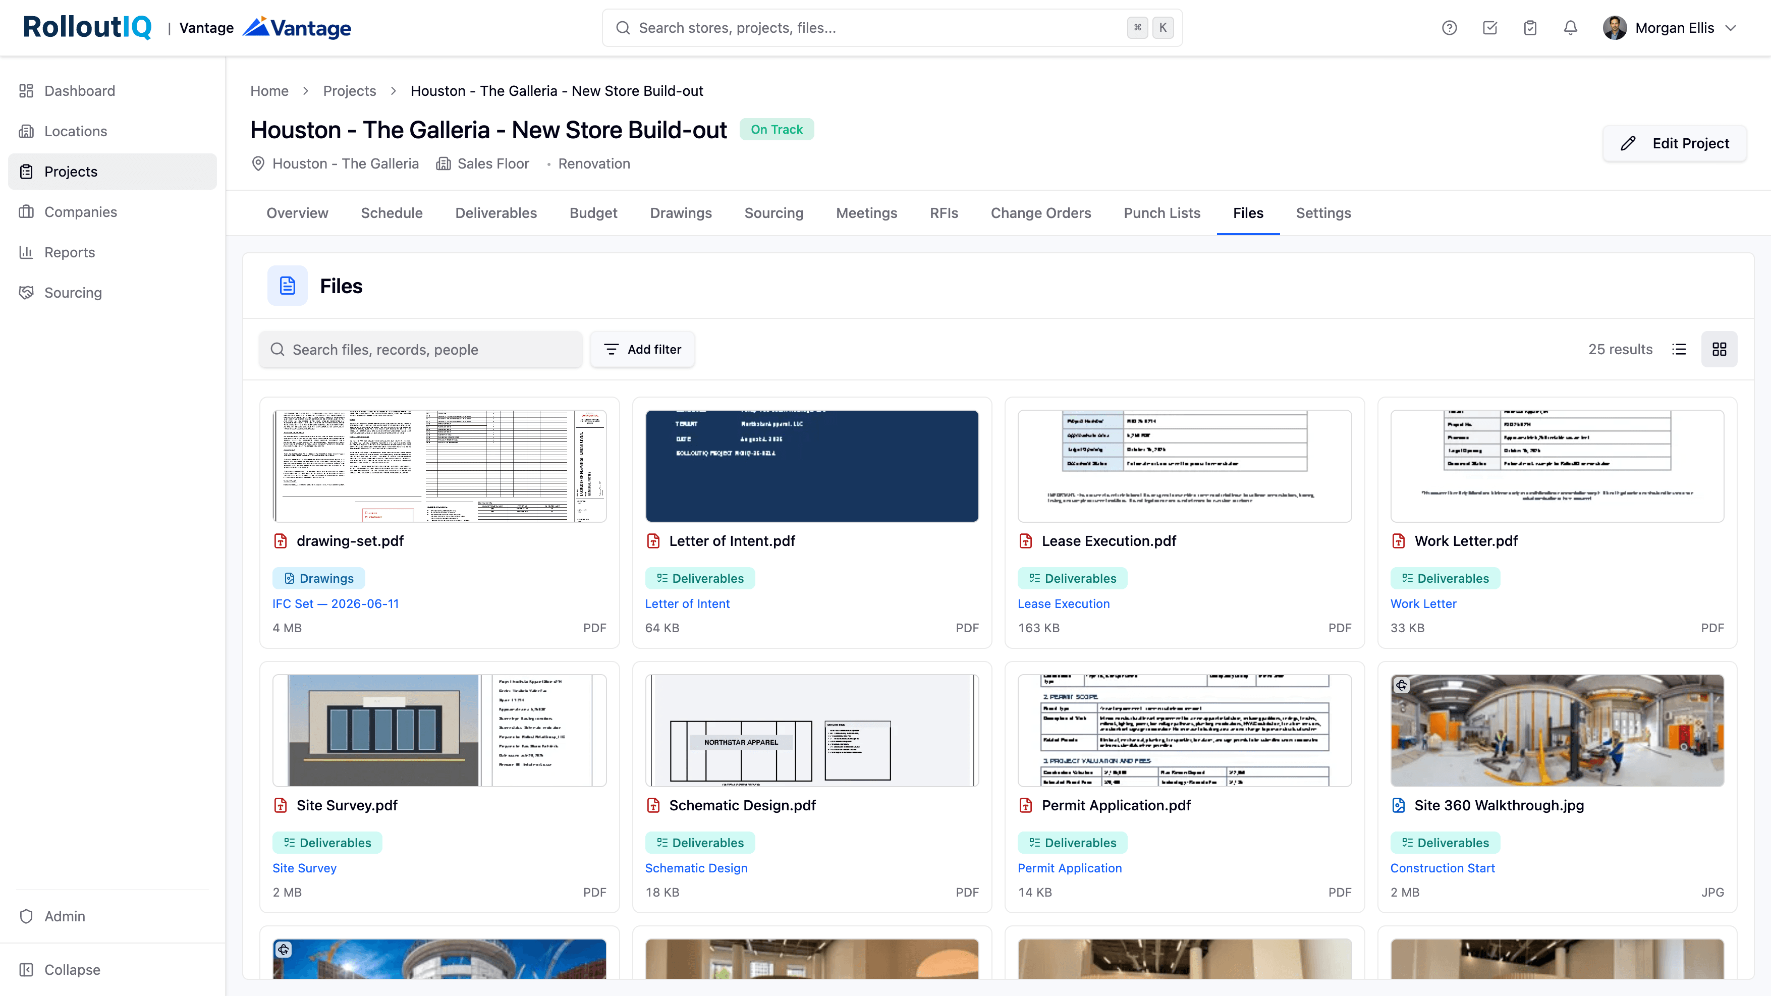Screen dimensions: 1771x996
Task: Click the RolloutIQ logo
Action: pyautogui.click(x=87, y=27)
